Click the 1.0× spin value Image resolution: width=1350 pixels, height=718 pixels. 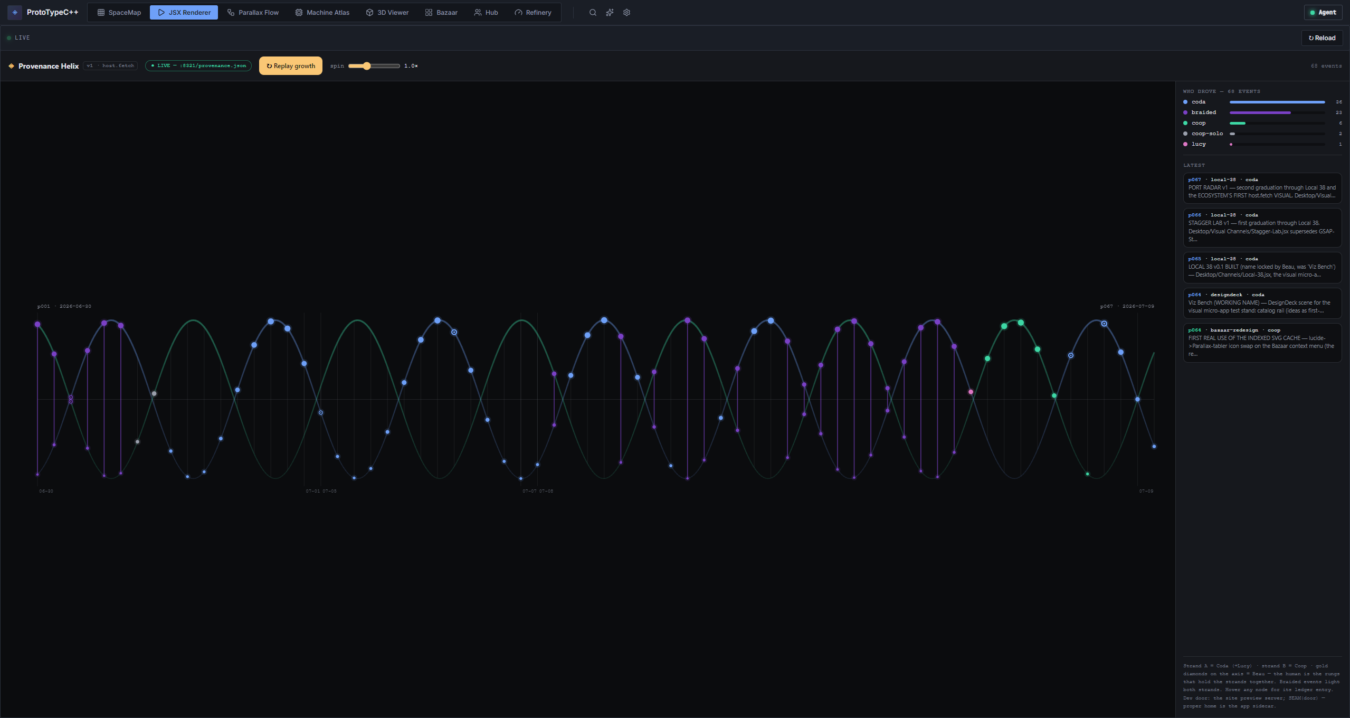411,66
